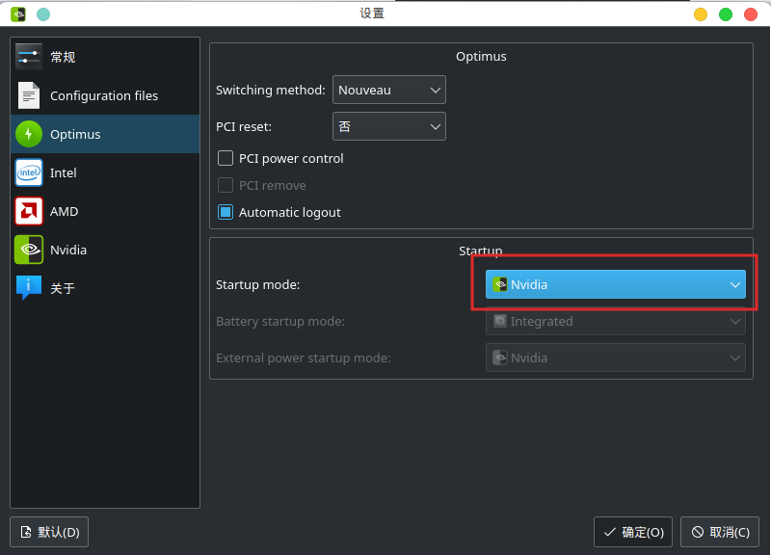Click the disabled PCI remove checkbox
Viewport: 771px width, 555px height.
coord(226,185)
